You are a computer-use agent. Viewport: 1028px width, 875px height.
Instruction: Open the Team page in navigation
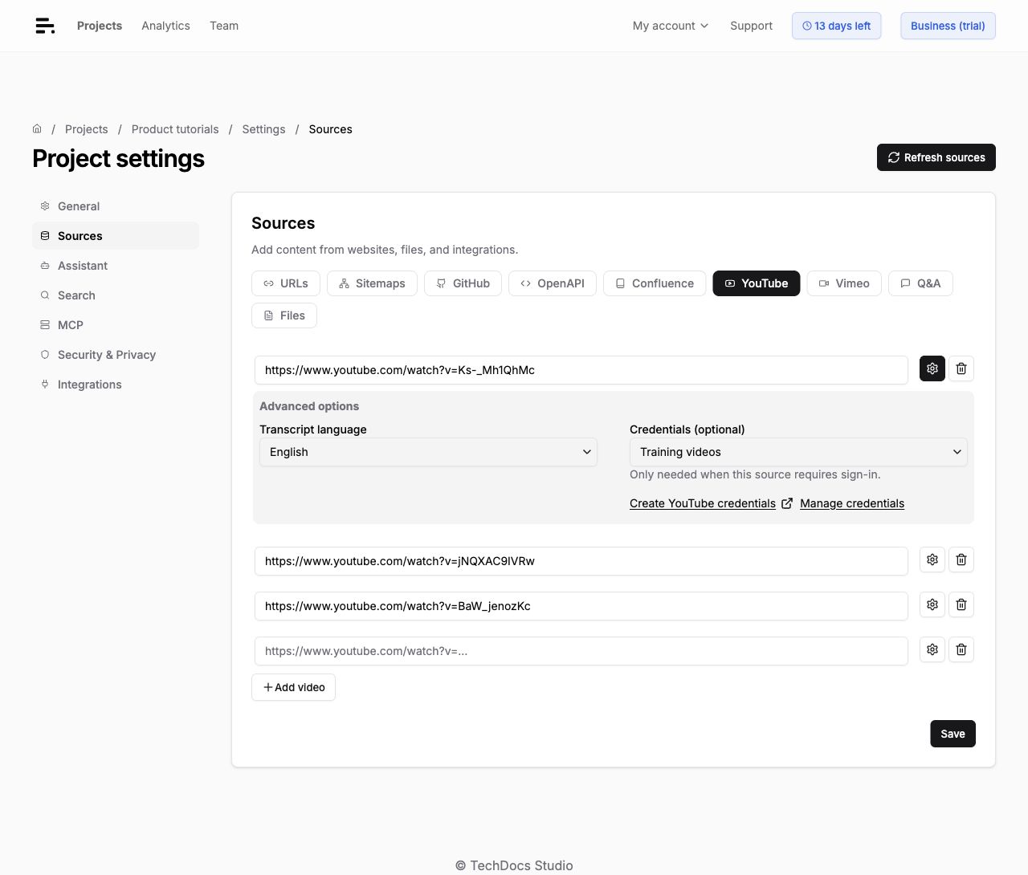(x=224, y=26)
